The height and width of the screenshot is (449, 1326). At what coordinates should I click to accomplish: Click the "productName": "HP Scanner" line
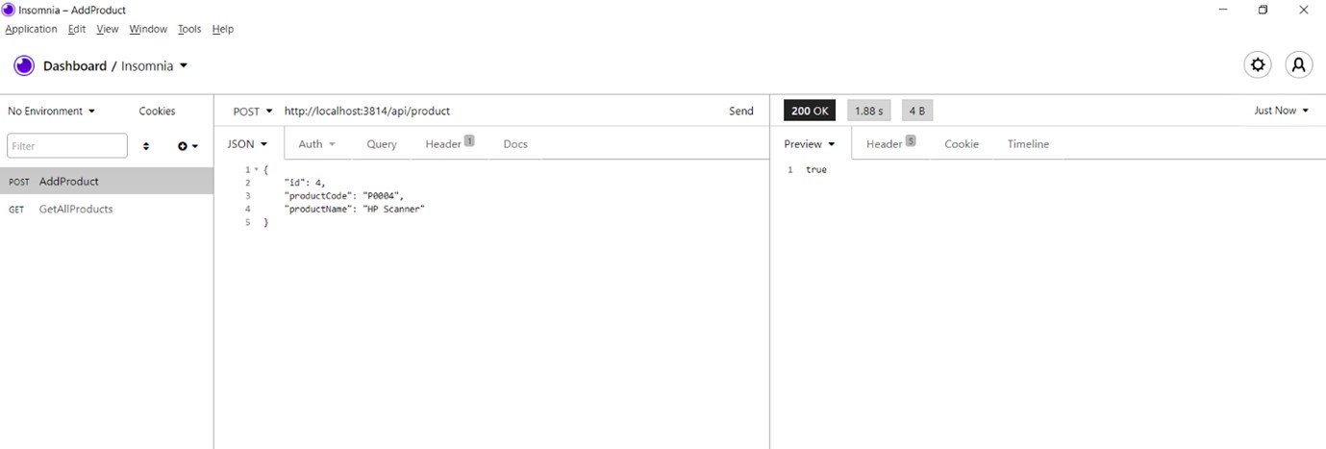[x=354, y=209]
